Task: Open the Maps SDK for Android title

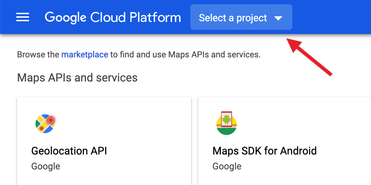Action: tap(264, 151)
